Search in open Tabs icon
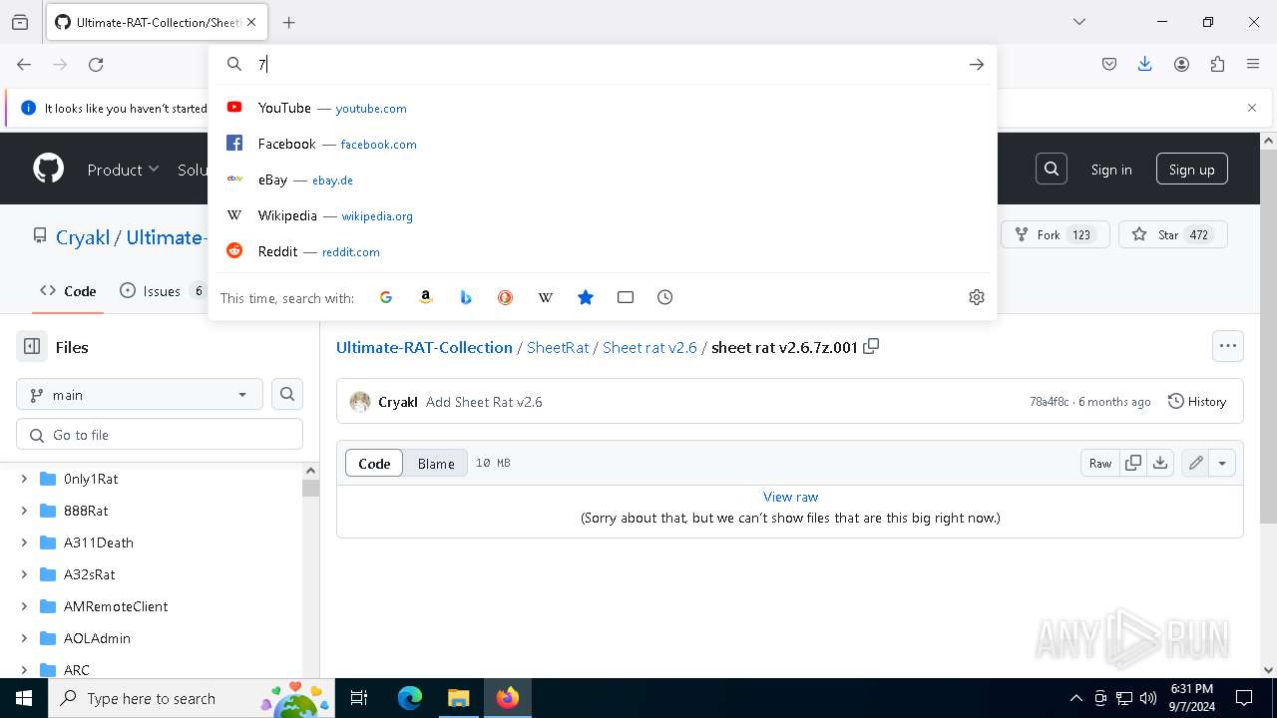Image resolution: width=1277 pixels, height=718 pixels. click(626, 297)
